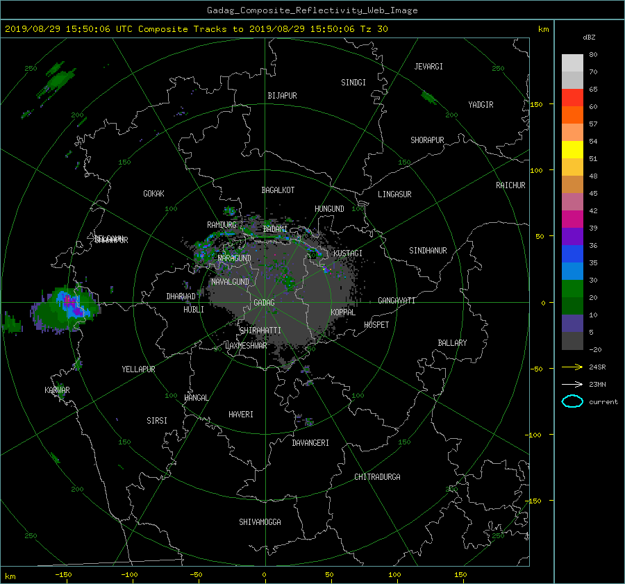Click the UTC Composite Tracks timestamp header
625x584 pixels.
(196, 29)
